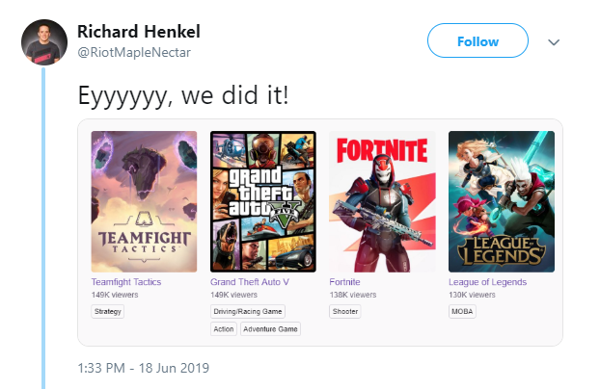Click the Action tag

point(223,329)
